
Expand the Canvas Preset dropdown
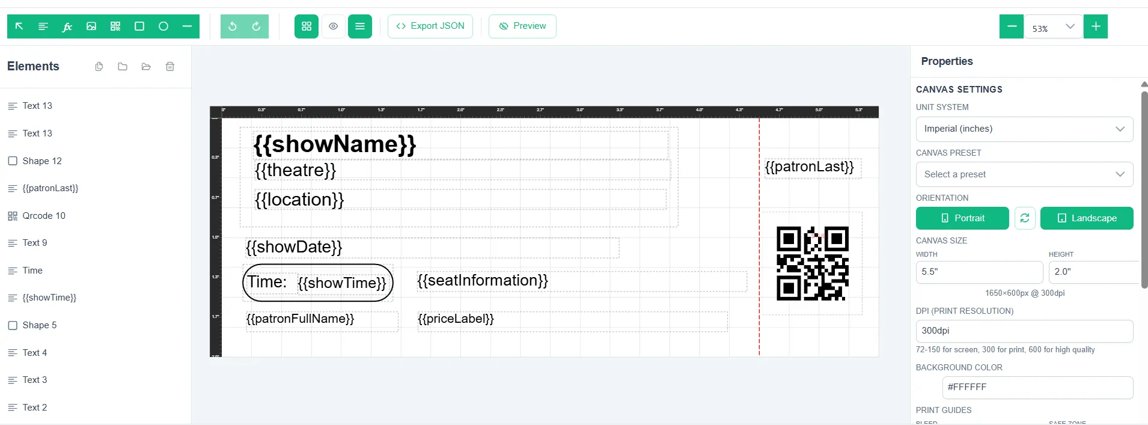tap(1025, 175)
